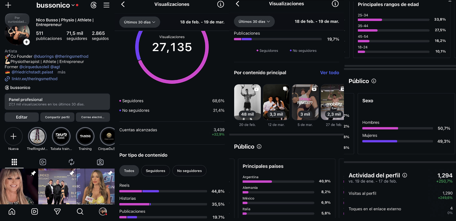Select the No seguidores filter pill
456x221 pixels.
[x=189, y=171]
